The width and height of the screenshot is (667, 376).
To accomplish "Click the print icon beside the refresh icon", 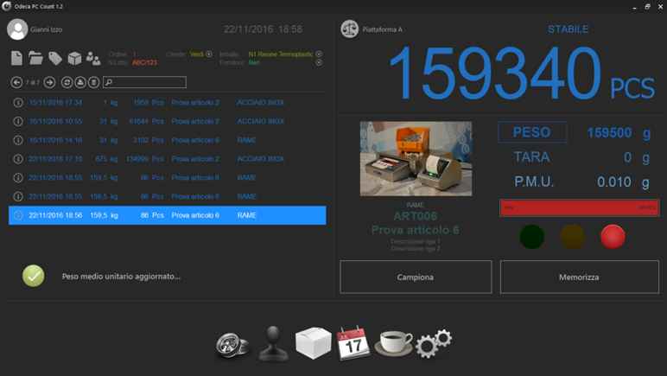I will [80, 82].
